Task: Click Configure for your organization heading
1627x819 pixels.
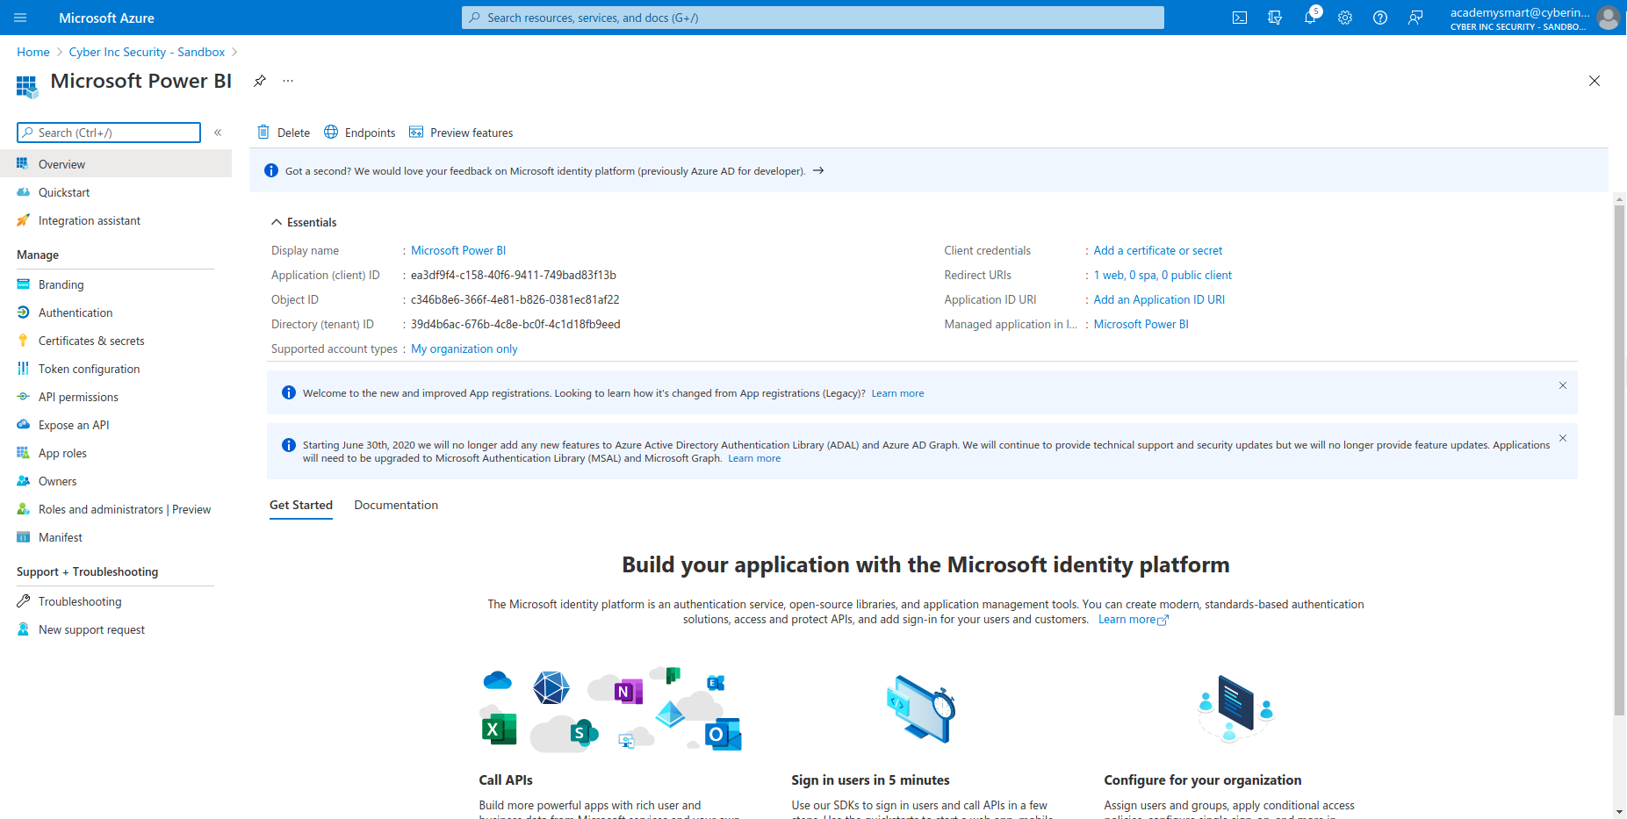Action: [1203, 779]
